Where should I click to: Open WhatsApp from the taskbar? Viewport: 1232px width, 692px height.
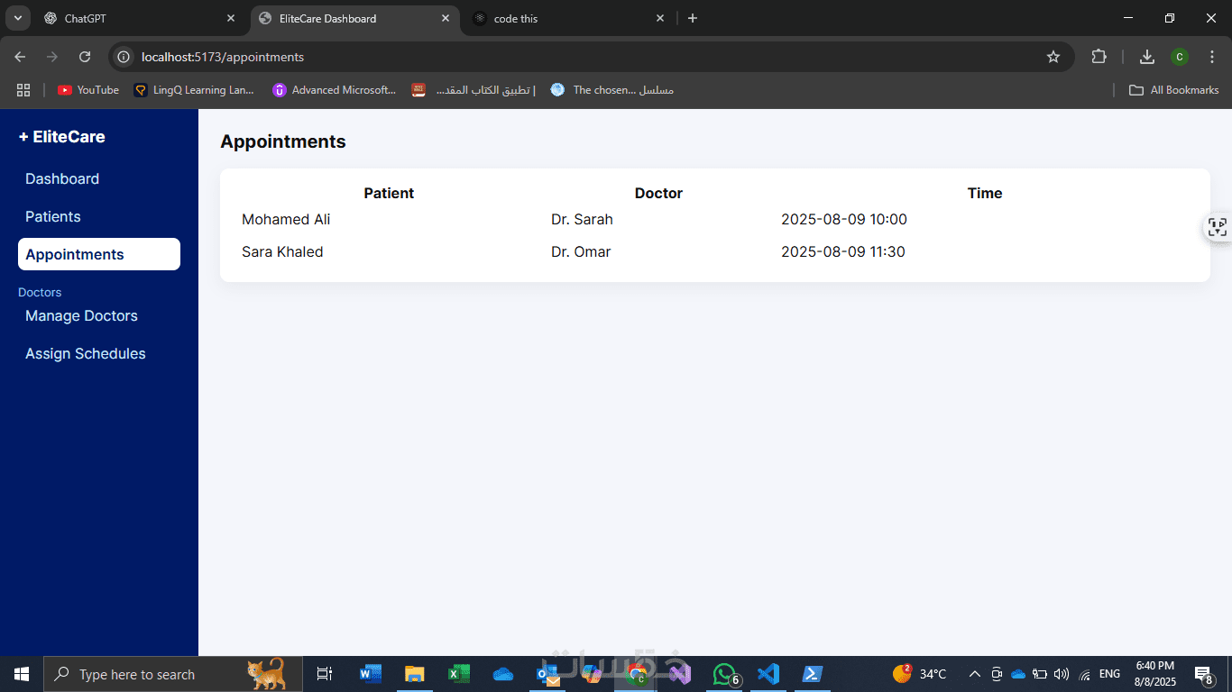click(x=725, y=674)
